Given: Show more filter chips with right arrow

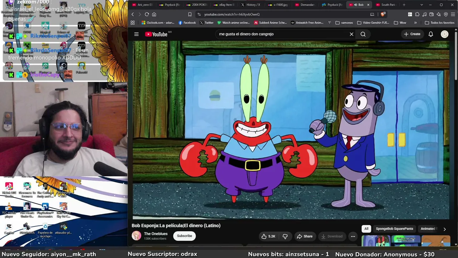Looking at the screenshot, I should coord(444,229).
